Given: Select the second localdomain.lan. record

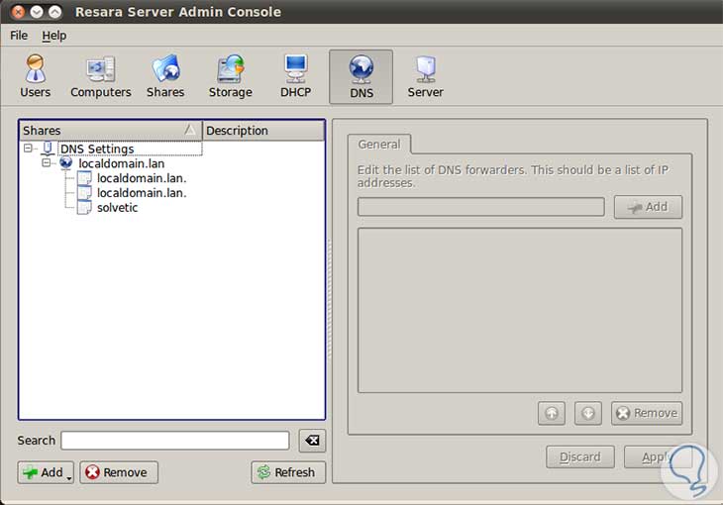Looking at the screenshot, I should (x=142, y=193).
